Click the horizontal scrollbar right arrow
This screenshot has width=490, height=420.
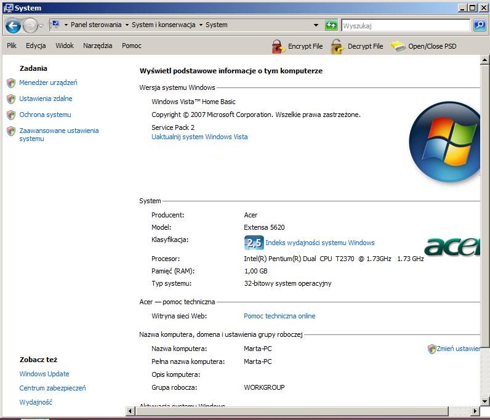click(x=475, y=411)
